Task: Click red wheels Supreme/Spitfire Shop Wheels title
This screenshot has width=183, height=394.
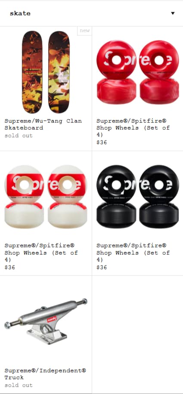Action: point(133,128)
